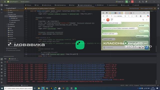This screenshot has height=90, width=160.
Task: Click the Project panel horizontal scrollbar
Action: click(x=8, y=56)
